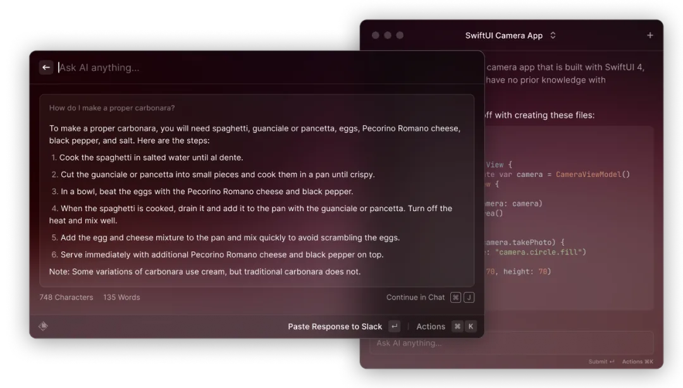Screen dimensions: 683x388
Task: Open the Raycast logo icon at bottom left
Action: pos(43,326)
